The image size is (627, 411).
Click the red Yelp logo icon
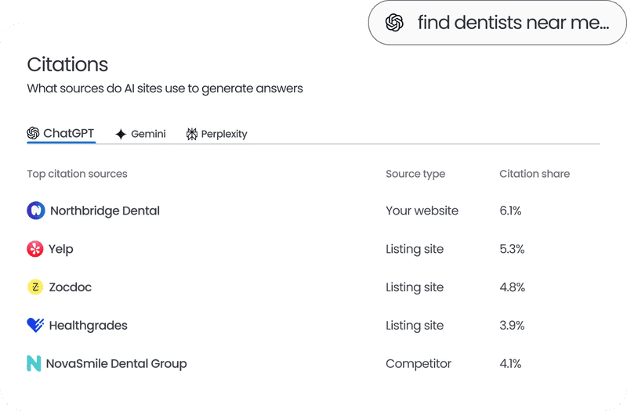[35, 249]
